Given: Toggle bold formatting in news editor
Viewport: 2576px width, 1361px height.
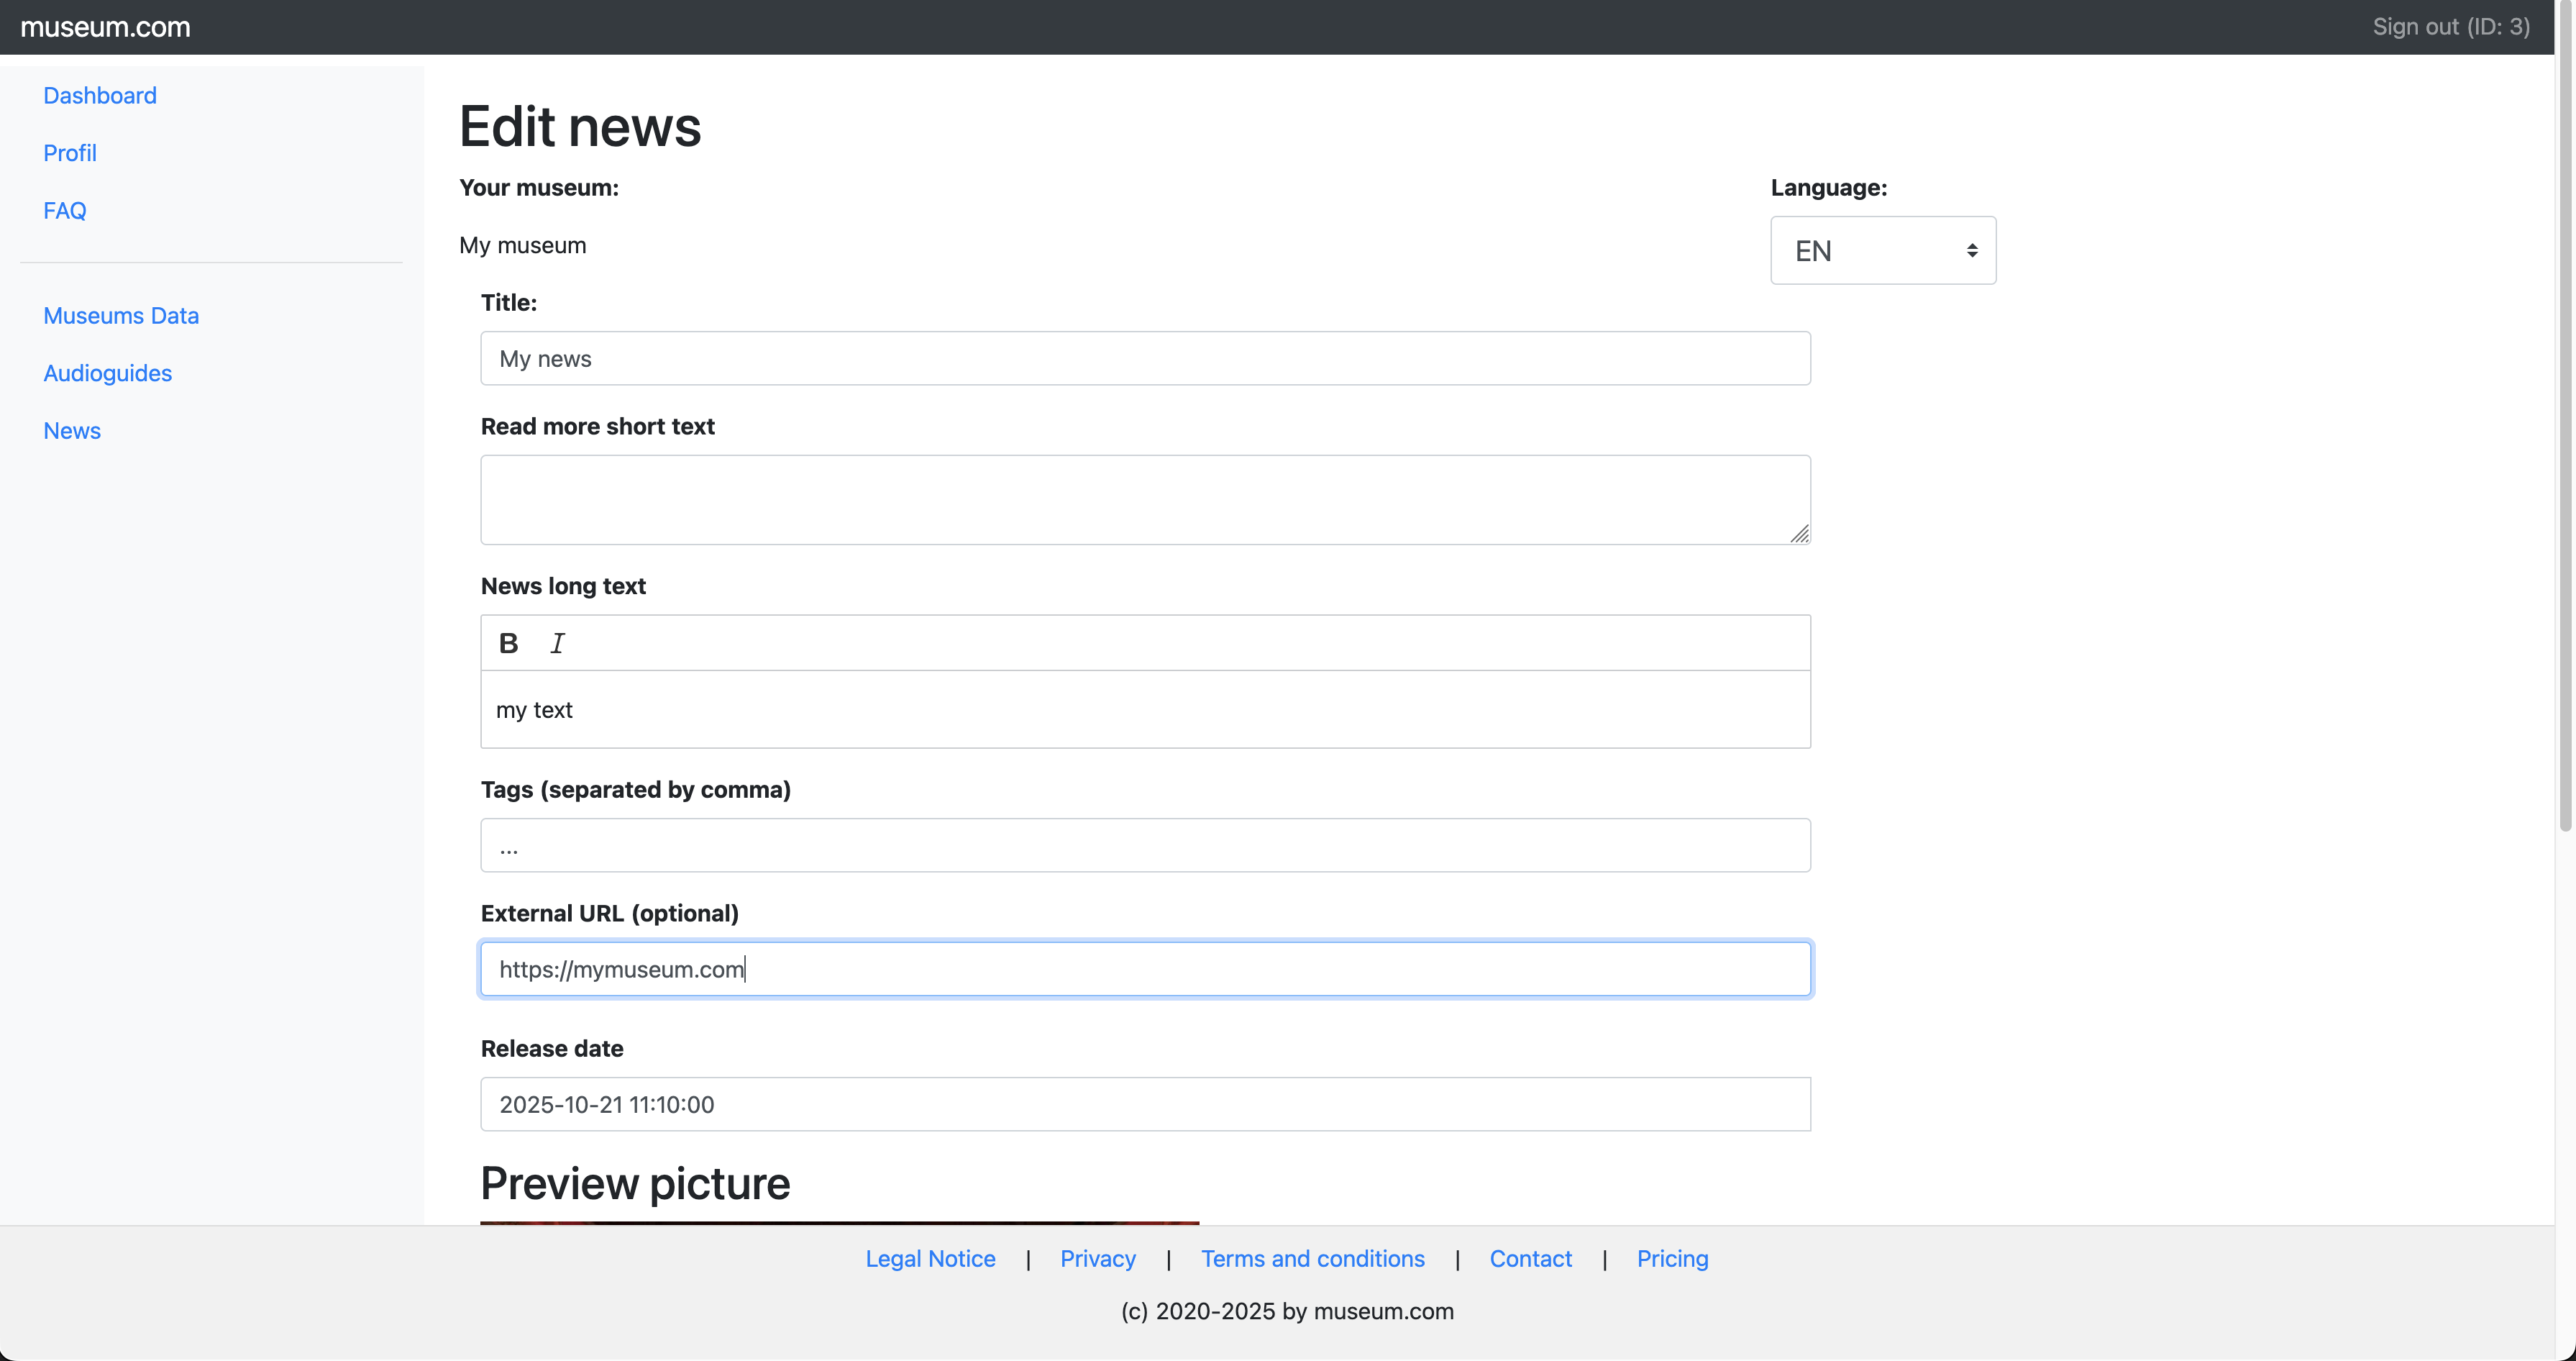Looking at the screenshot, I should pyautogui.click(x=508, y=643).
